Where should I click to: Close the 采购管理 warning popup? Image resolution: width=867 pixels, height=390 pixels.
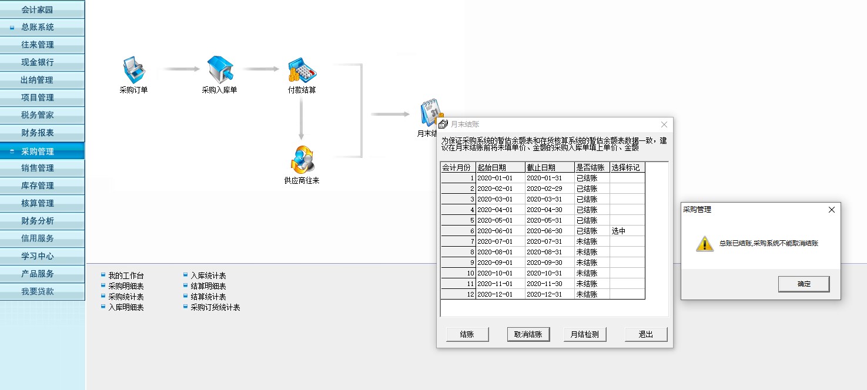click(831, 210)
